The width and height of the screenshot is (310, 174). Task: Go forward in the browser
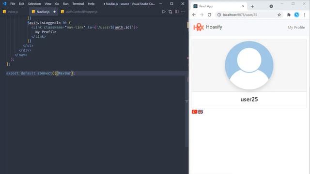[201, 15]
